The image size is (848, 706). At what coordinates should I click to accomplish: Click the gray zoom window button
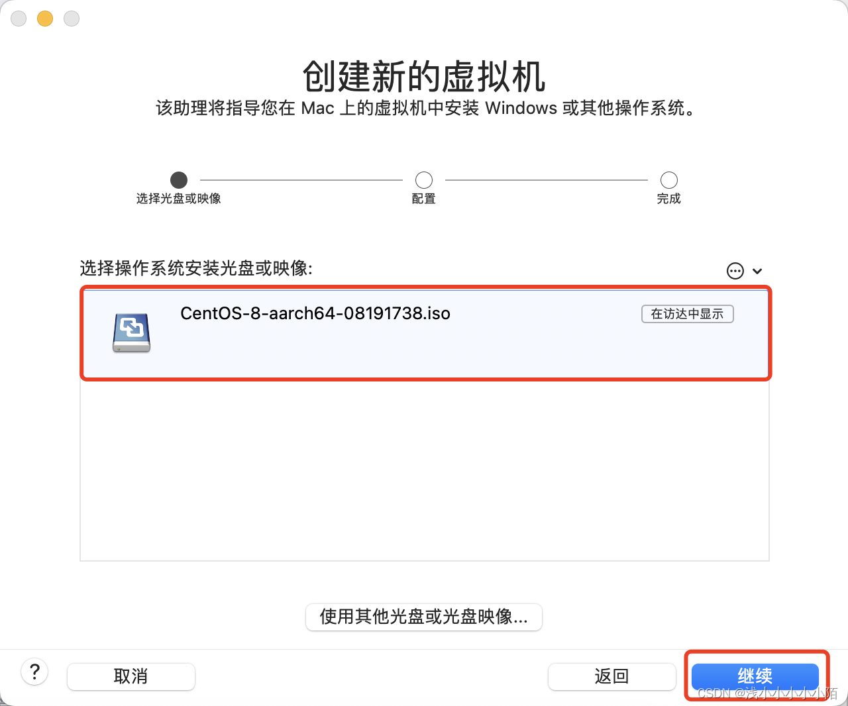[72, 19]
